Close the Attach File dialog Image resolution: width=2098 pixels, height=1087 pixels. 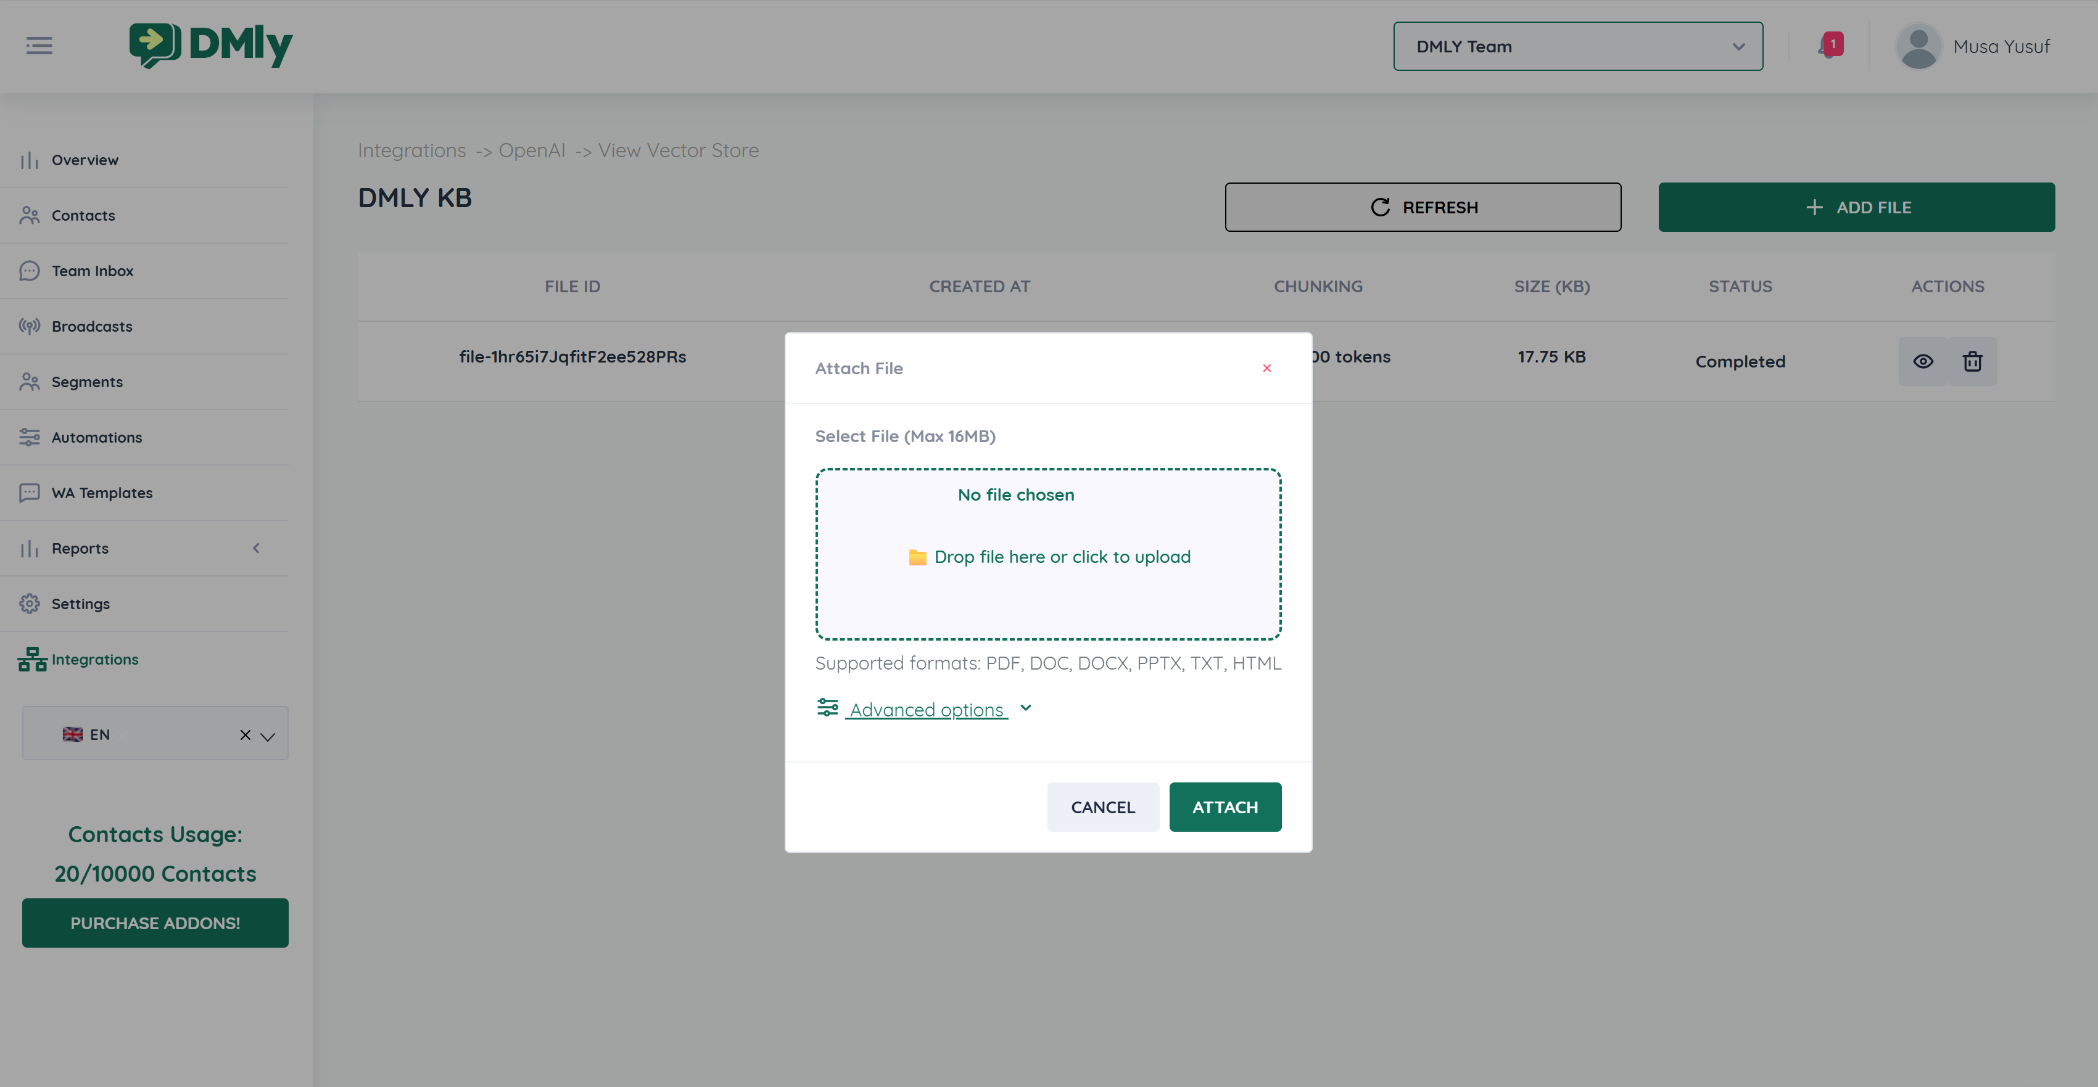coord(1266,368)
